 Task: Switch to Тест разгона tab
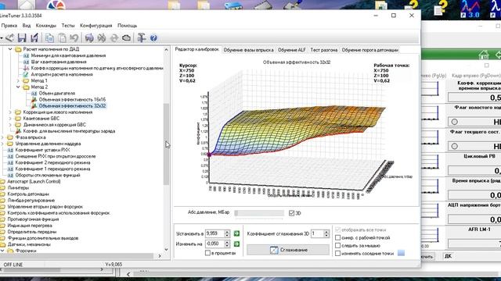click(323, 50)
